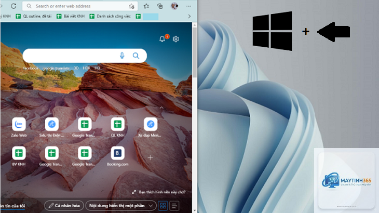This screenshot has height=213, width=379.
Task: Add a new quick link with plus tile
Action: [x=151, y=158]
